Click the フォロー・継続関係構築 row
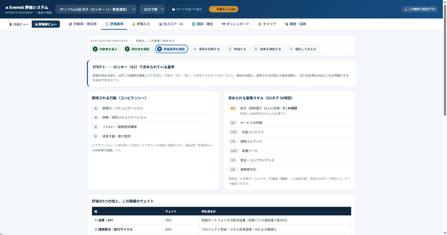The image size is (447, 235). pyautogui.click(x=153, y=127)
